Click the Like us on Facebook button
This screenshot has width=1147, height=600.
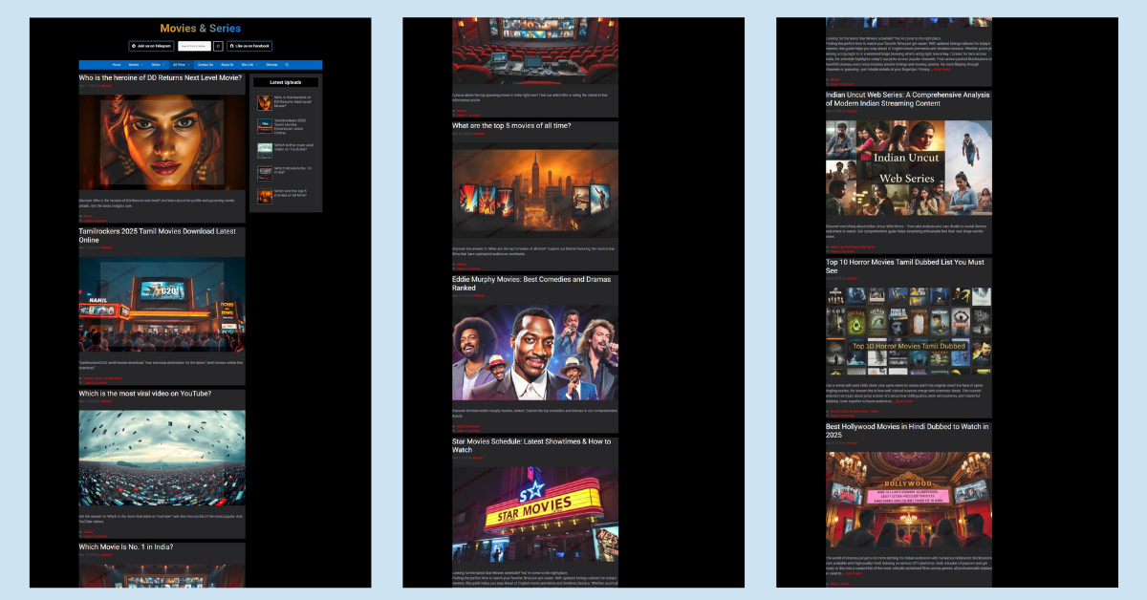249,46
